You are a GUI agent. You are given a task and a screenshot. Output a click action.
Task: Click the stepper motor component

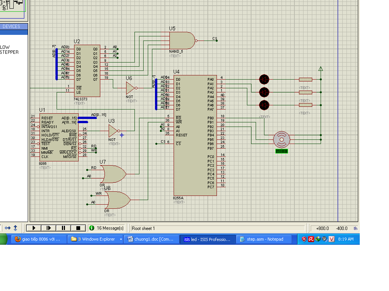281,139
